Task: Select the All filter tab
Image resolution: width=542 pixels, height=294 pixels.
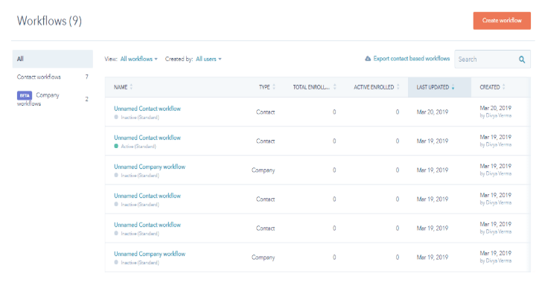Action: click(x=53, y=59)
